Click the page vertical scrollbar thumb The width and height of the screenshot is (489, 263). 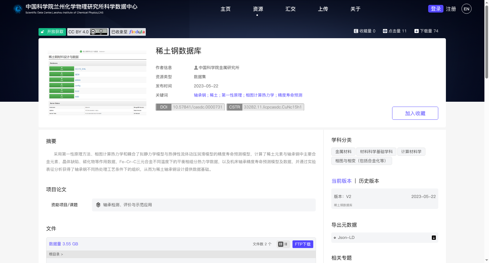[487, 42]
